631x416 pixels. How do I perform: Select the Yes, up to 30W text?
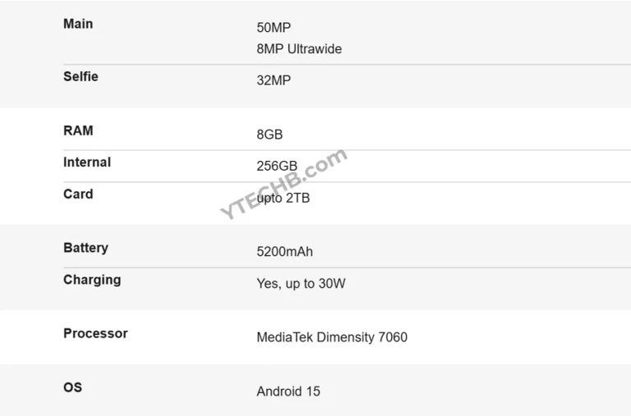[301, 284]
